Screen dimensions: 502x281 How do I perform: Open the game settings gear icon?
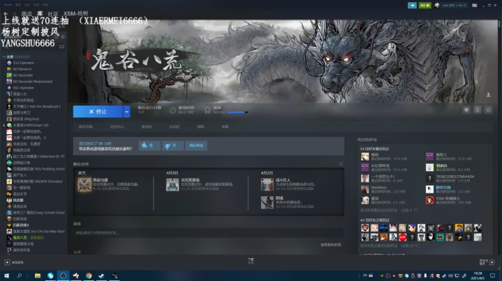(x=466, y=110)
